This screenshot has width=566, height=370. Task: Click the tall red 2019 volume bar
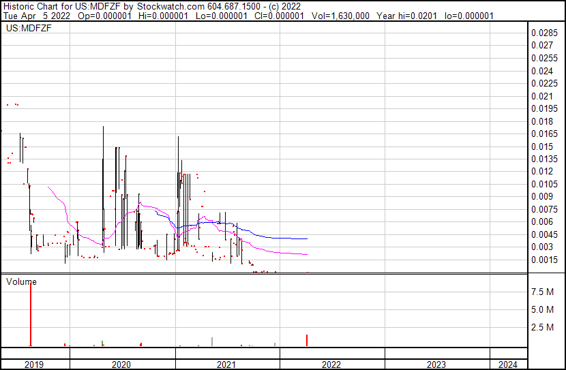[x=30, y=315]
